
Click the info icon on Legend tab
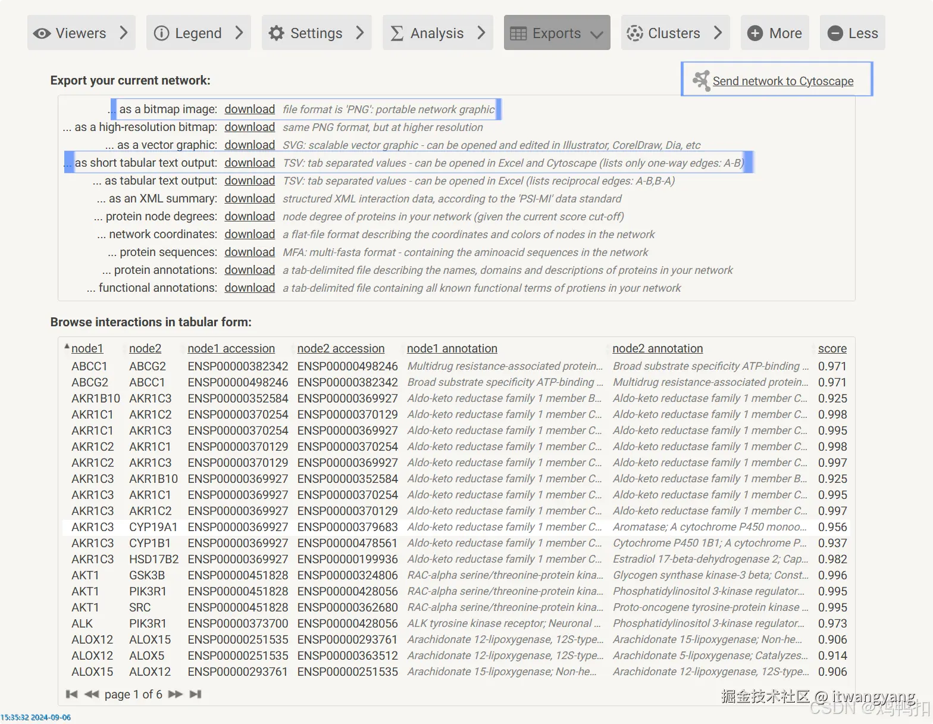[x=161, y=33]
